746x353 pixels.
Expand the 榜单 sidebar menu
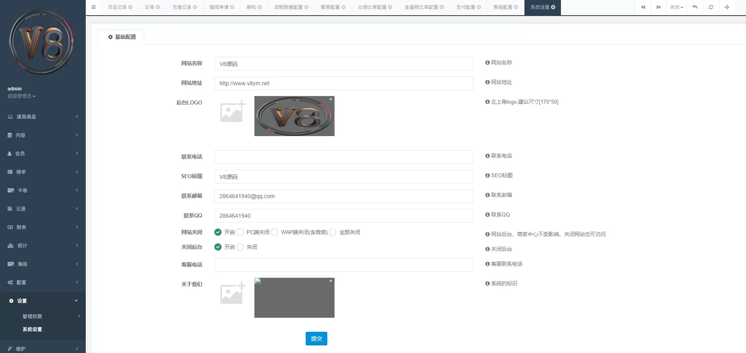(x=43, y=172)
